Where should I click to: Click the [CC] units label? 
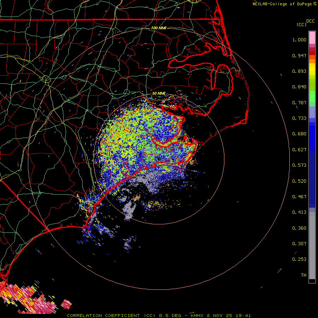tap(301, 24)
